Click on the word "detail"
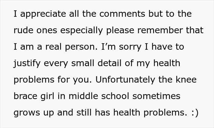Screen dimensions: 214x128 coord(109,63)
